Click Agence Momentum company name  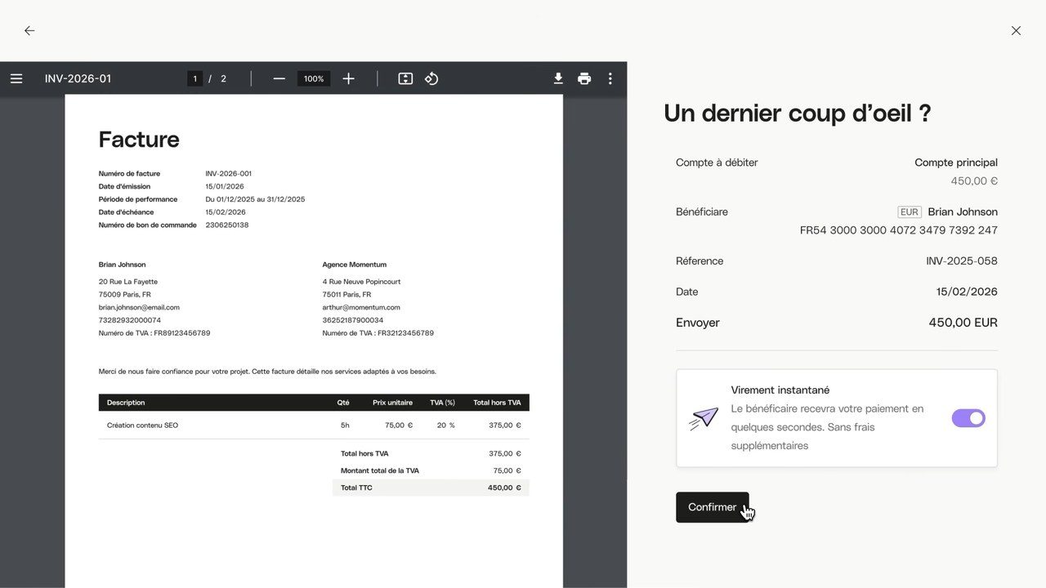355,265
